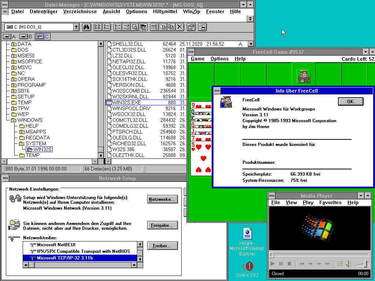Select the WIN32S folder in tree
375x281 pixels.
tap(40, 149)
